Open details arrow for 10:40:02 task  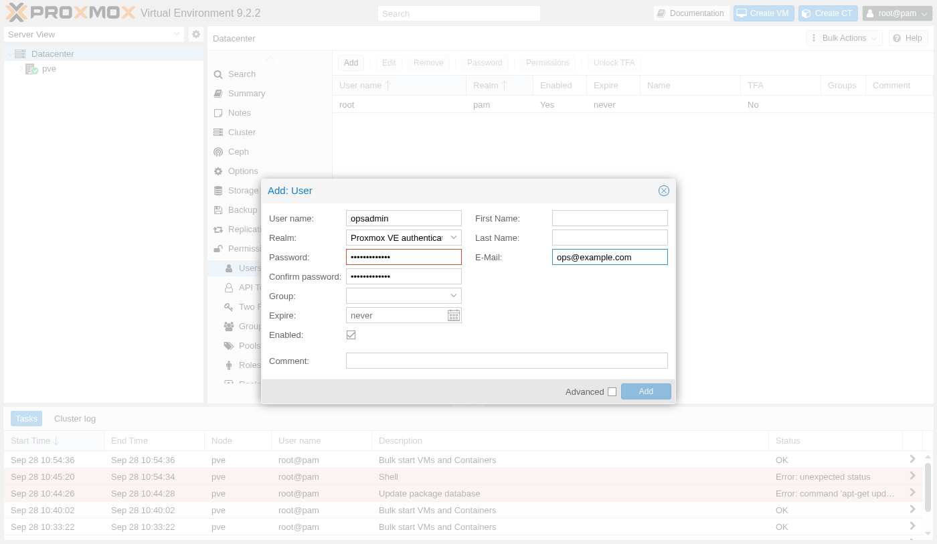(912, 509)
